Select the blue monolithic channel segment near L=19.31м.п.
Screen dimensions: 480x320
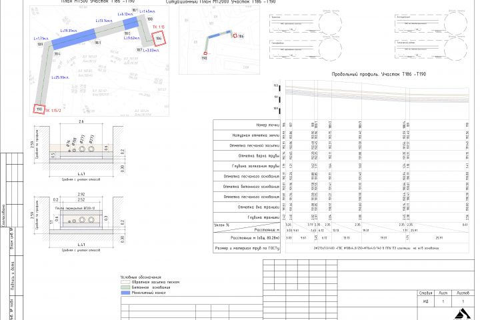[x=73, y=39]
